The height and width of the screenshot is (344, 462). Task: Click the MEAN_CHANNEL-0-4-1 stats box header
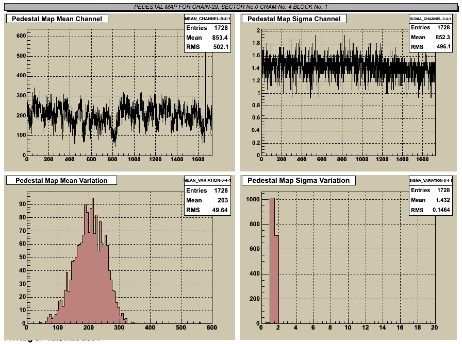point(207,19)
